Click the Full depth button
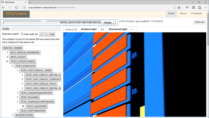 (52, 34)
